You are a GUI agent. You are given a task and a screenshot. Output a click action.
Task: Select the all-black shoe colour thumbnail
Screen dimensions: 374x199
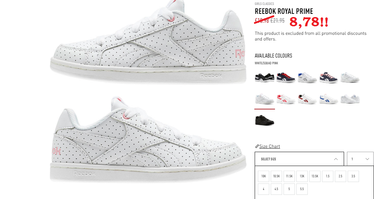(x=265, y=120)
